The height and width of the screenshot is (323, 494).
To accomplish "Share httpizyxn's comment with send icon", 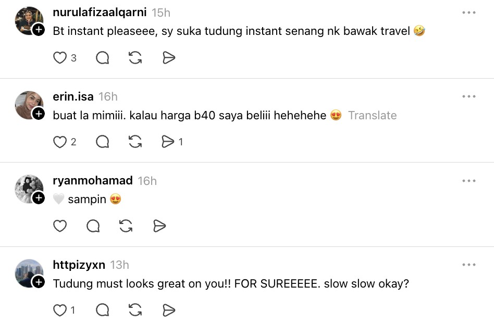I will point(169,310).
